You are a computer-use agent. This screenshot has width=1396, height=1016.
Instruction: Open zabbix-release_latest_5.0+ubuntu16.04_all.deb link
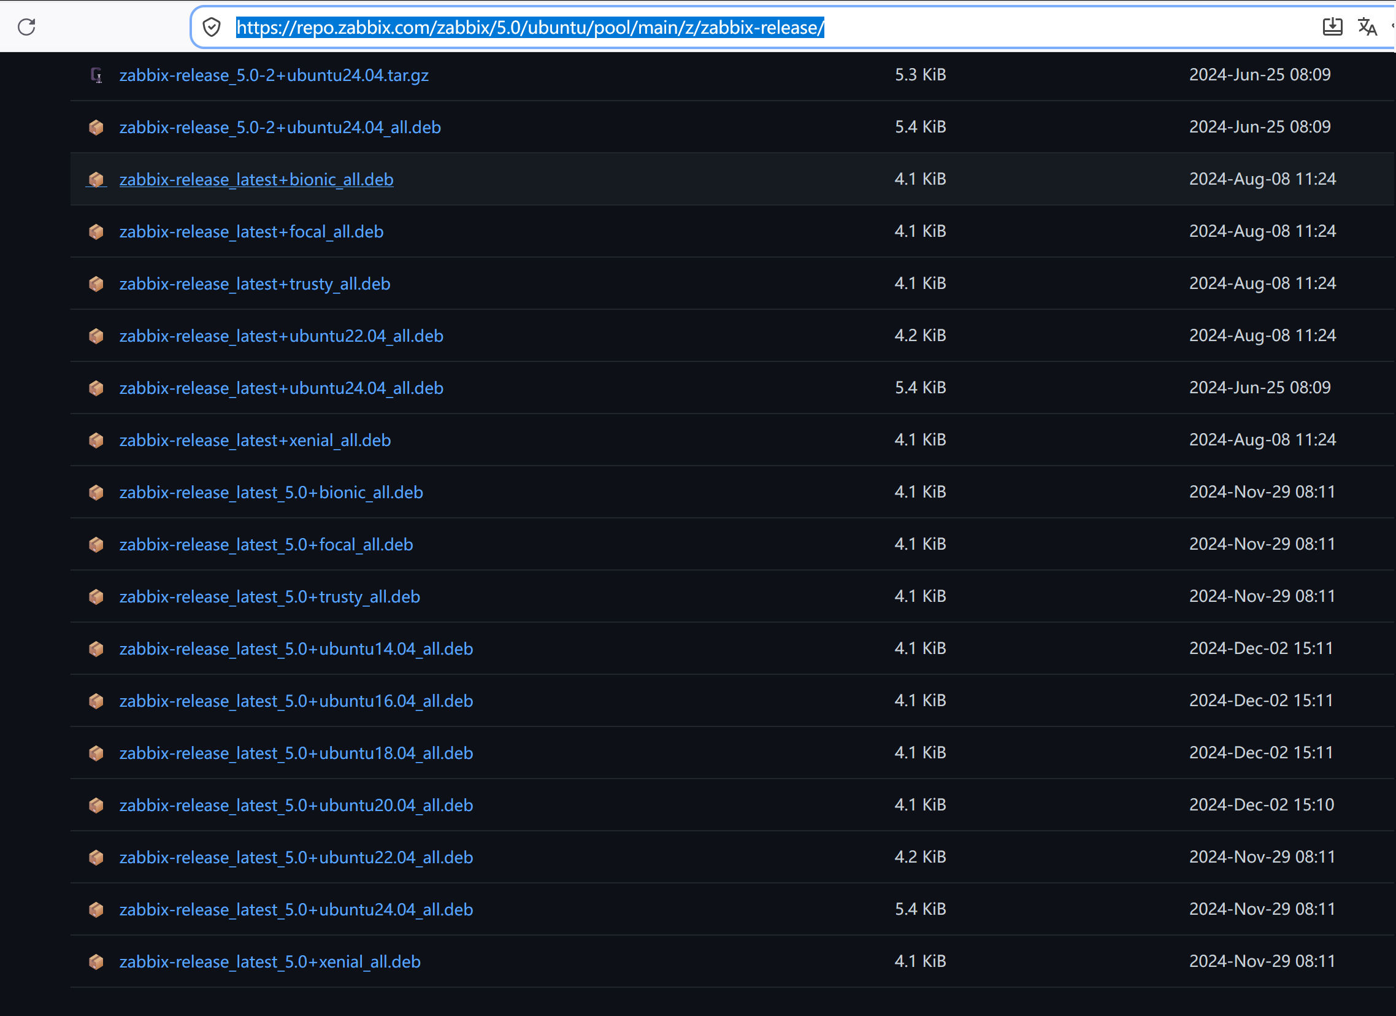pyautogui.click(x=296, y=701)
